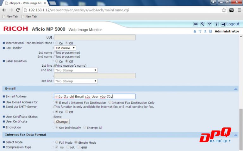Screen dimensions: 243x151
Task: Choose Encrypt All for Encryption
Action: click(85, 128)
